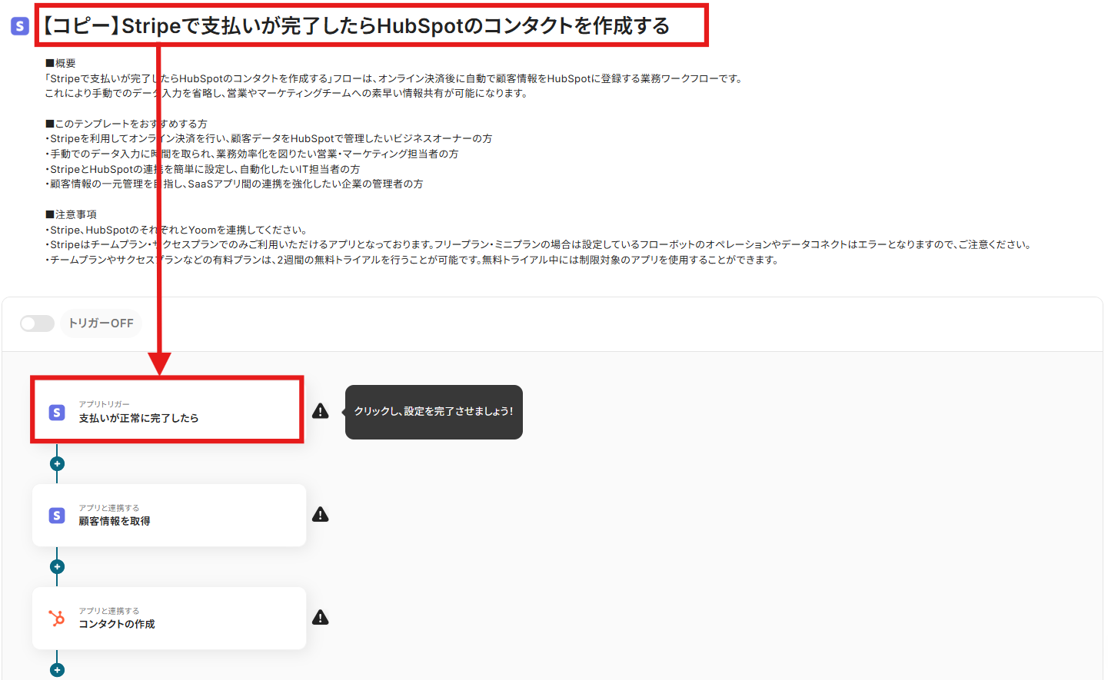This screenshot has width=1108, height=680.
Task: Click the warning icon next to 顧客情報を取得
Action: (x=321, y=515)
